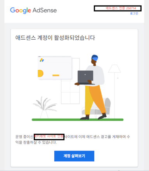Click the gray potted plant illustration

coord(44,107)
